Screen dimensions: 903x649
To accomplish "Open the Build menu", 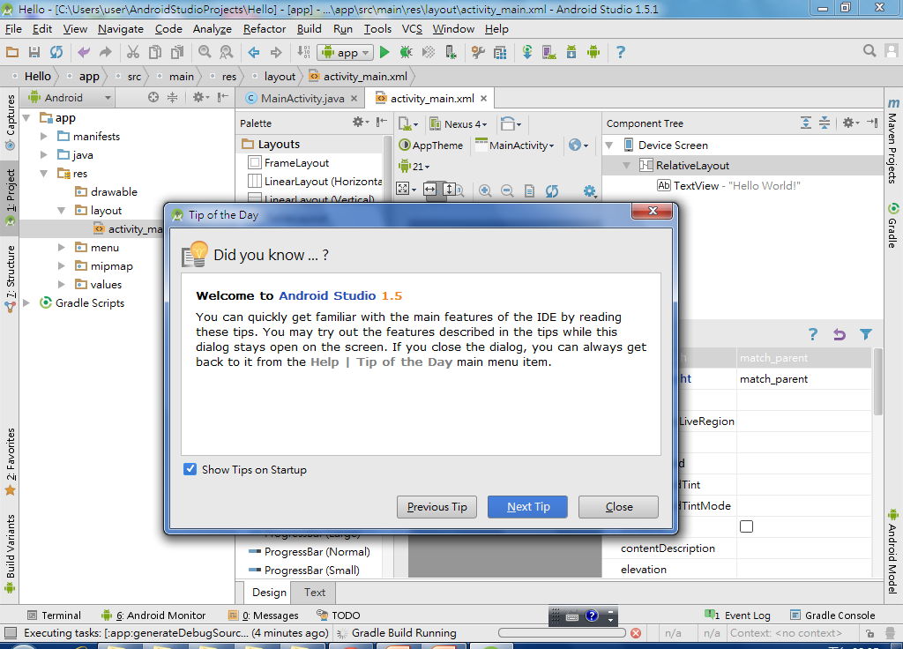I will click(x=310, y=29).
